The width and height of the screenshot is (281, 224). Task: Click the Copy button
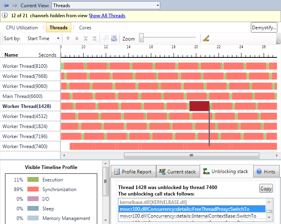pyautogui.click(x=266, y=188)
